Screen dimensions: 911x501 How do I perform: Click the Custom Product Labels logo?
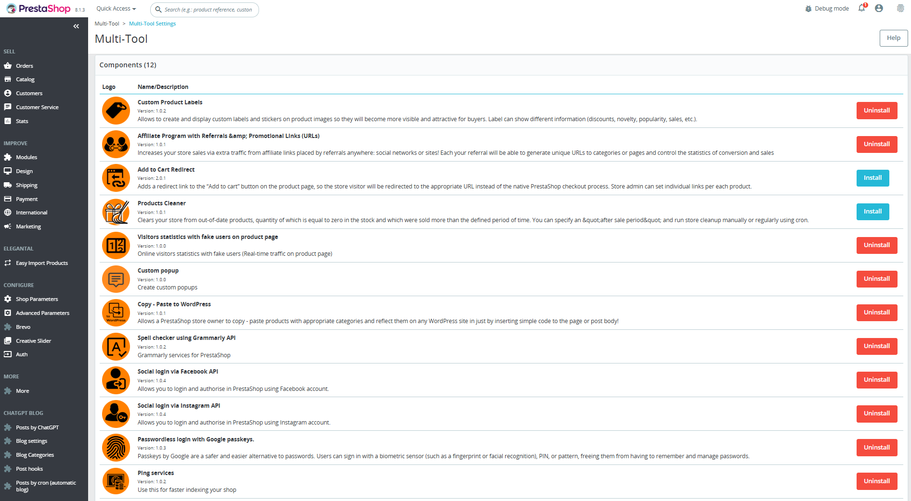[116, 111]
